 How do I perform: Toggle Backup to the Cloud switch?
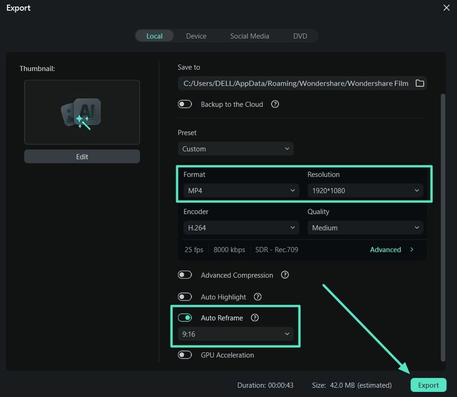[x=185, y=104]
